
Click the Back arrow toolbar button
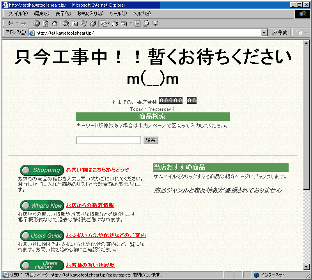10,23
